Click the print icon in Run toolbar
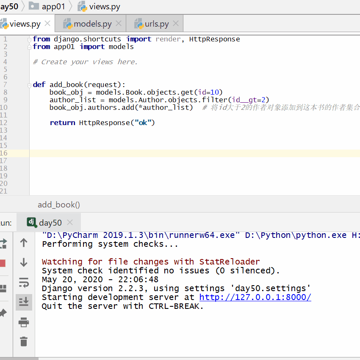This screenshot has width=360, height=360. 24,322
